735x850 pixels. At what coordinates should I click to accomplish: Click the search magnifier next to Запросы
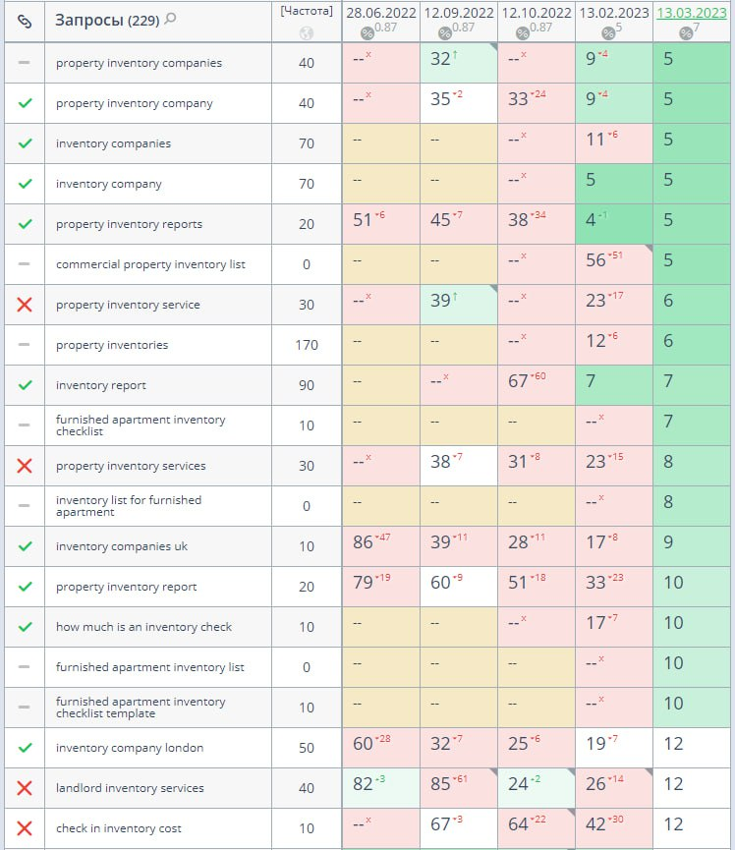(x=171, y=19)
